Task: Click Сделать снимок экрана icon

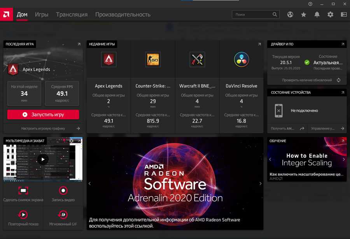Action: click(x=23, y=190)
